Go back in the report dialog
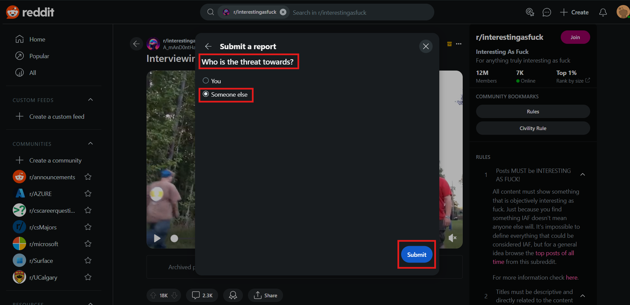Viewport: 630px width, 305px height. coord(208,46)
